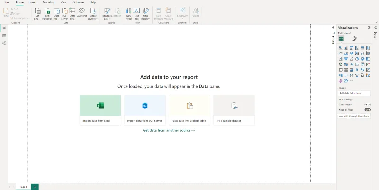The height and width of the screenshot is (190, 379).
Task: Select the Clustered bar chart visual
Action: pyautogui.click(x=352, y=48)
